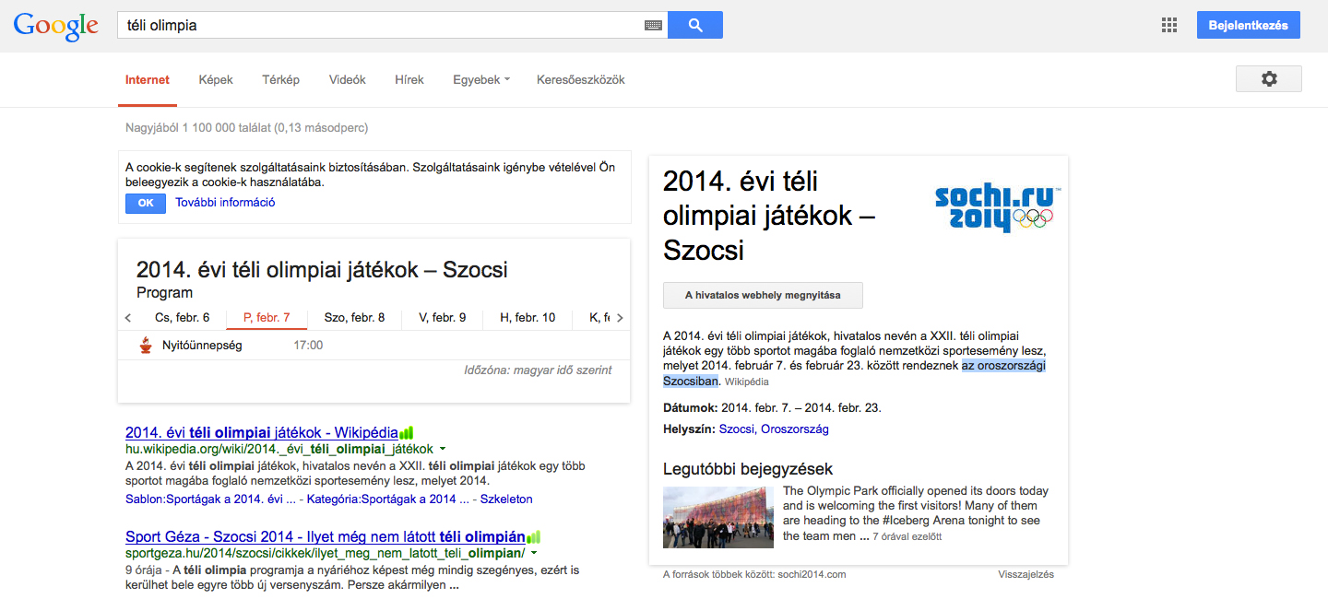Open the Keresőeszközök search tools
Viewport: 1328px width, 599px height.
click(x=581, y=80)
